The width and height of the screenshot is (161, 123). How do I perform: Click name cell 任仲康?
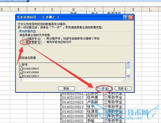(95, 97)
